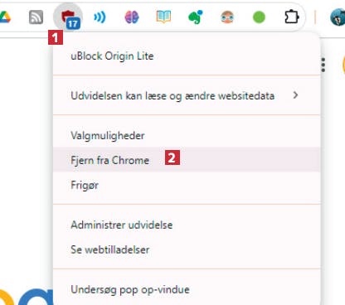The image size is (345, 305).
Task: Open the face-with-glasses extension icon
Action: coord(227,17)
